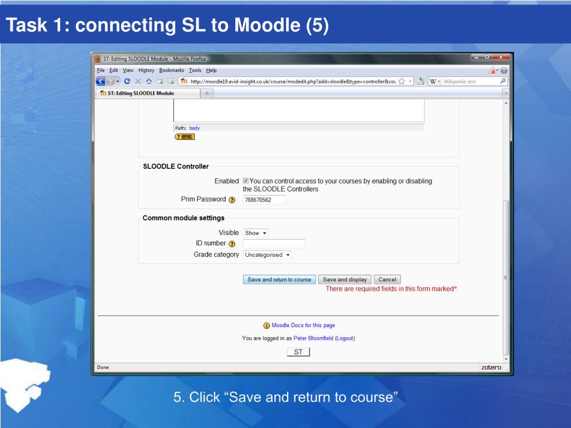The height and width of the screenshot is (428, 571).
Task: Click the yellow editor keyboard help icon
Action: tap(185, 137)
